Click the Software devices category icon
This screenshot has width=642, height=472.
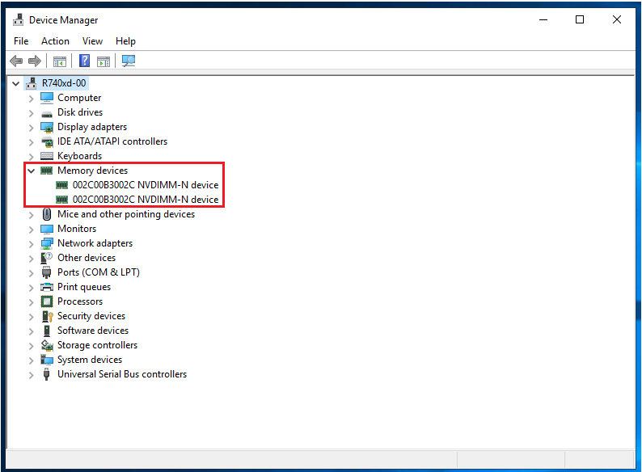click(x=47, y=331)
